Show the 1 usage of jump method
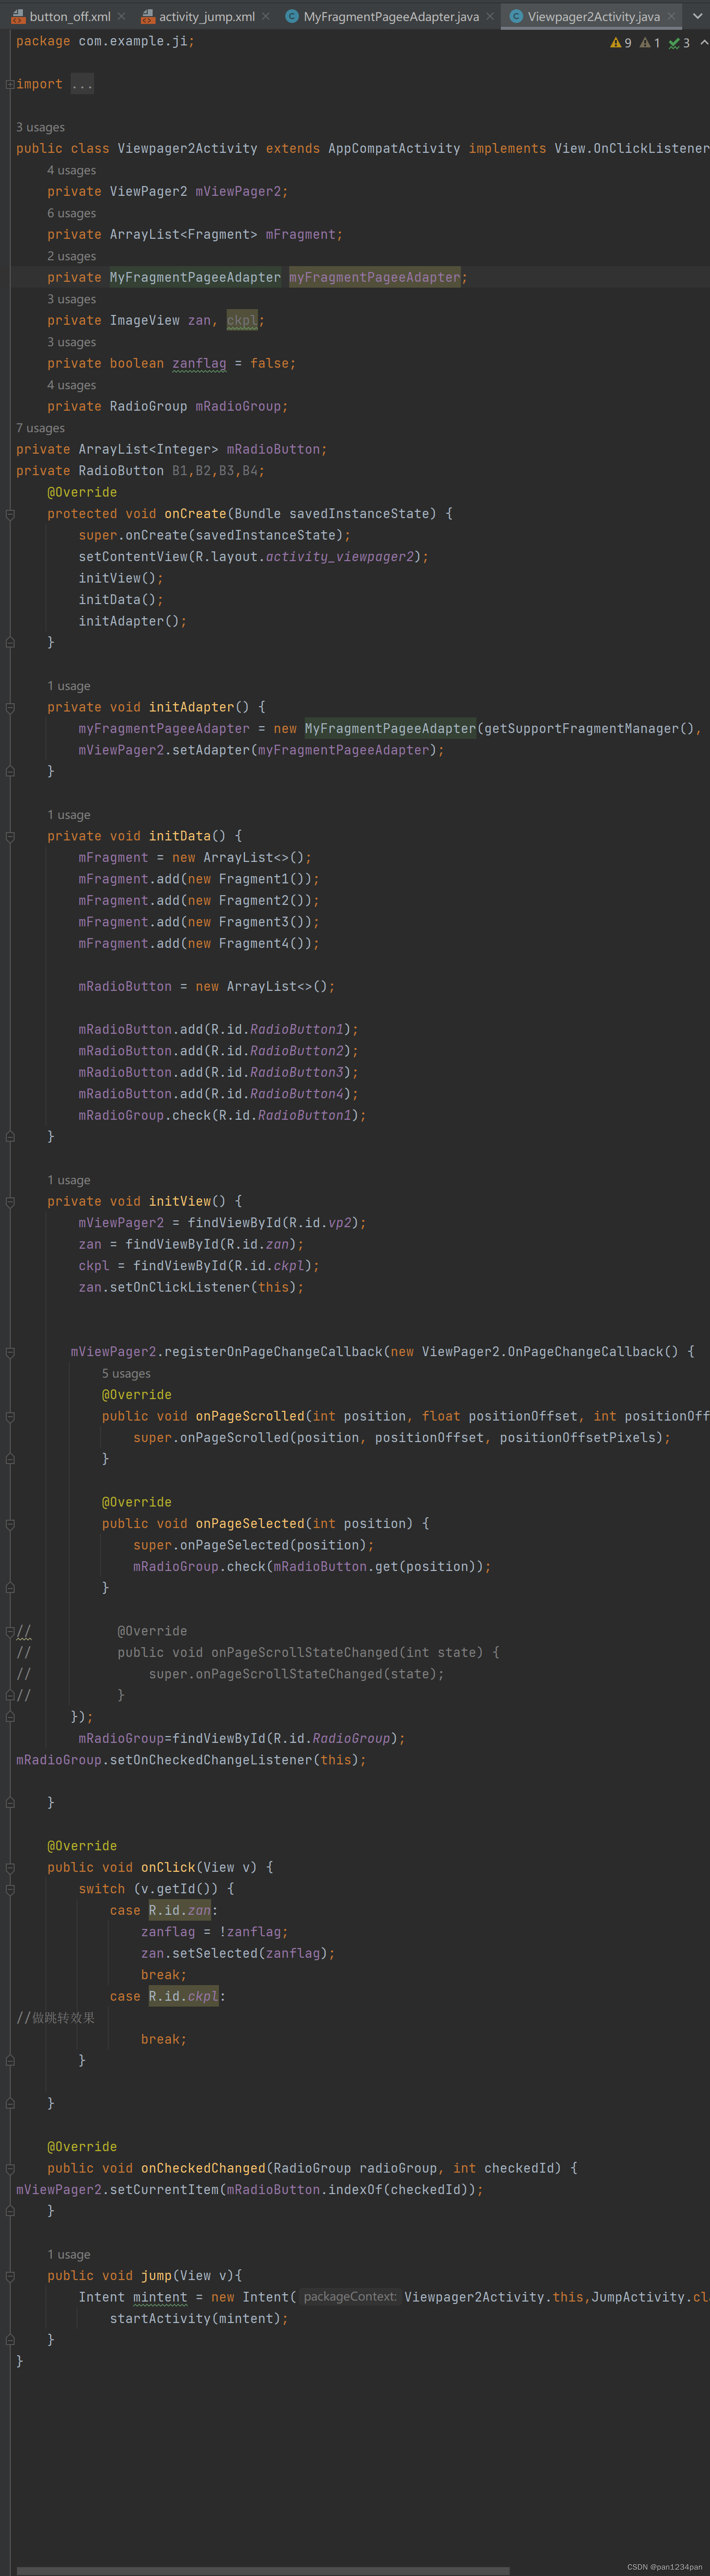Viewport: 710px width, 2576px height. pyautogui.click(x=68, y=2254)
